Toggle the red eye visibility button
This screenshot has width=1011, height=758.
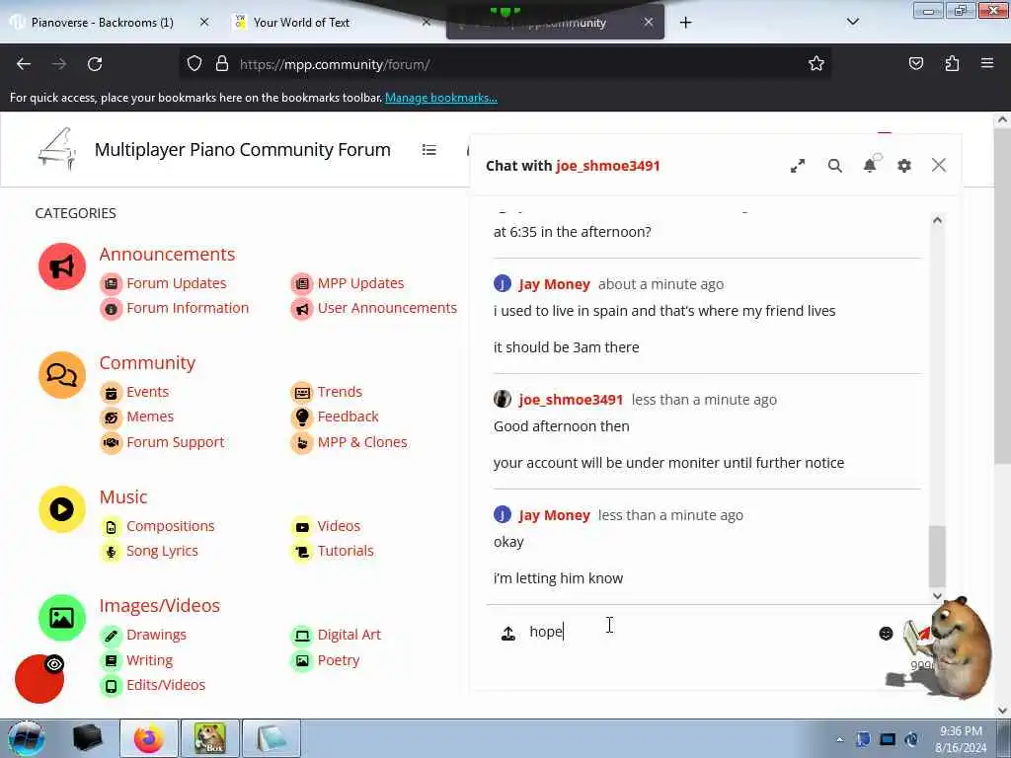pos(39,679)
